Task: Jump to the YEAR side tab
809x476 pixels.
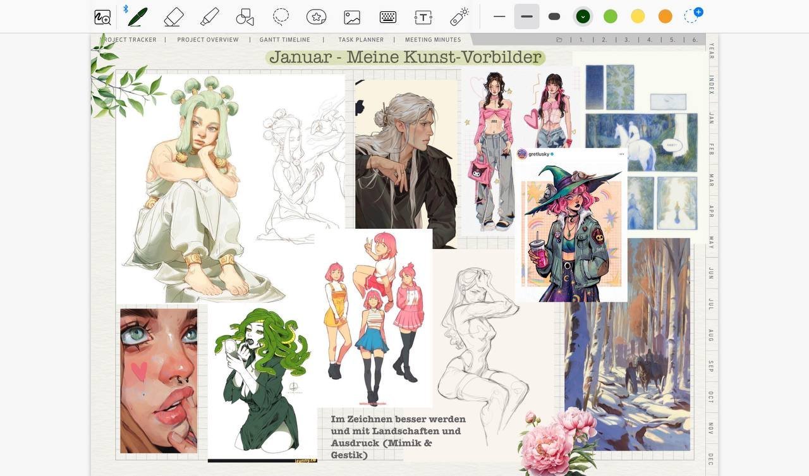Action: pyautogui.click(x=712, y=51)
